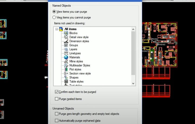Click the Blocks icon in tree

click(66, 33)
